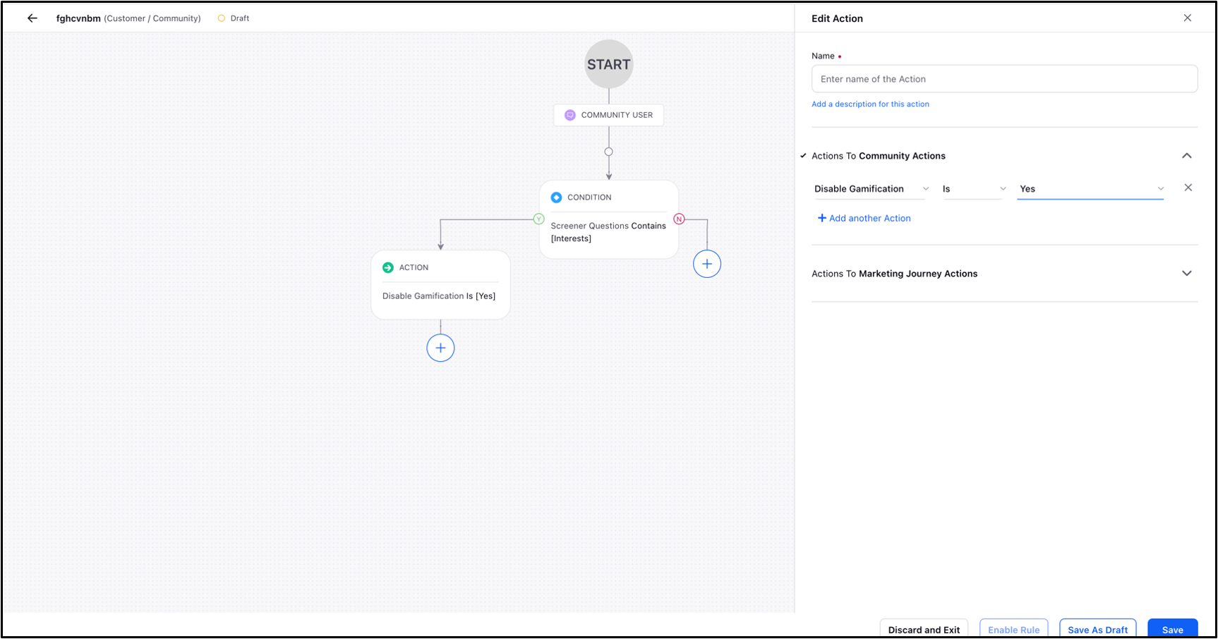Click the Draft status indicator

(234, 18)
